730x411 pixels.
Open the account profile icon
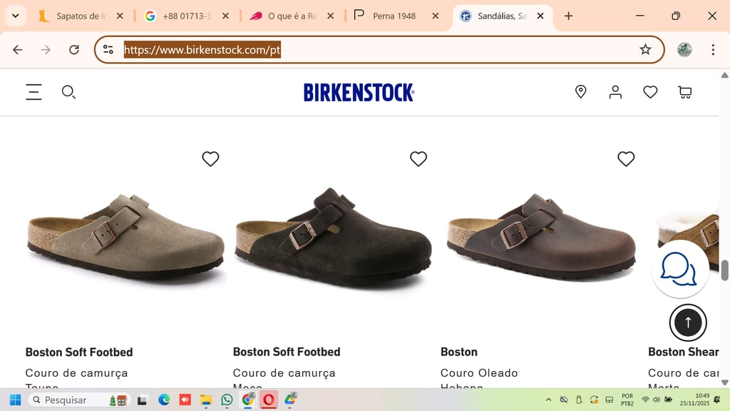tap(615, 92)
